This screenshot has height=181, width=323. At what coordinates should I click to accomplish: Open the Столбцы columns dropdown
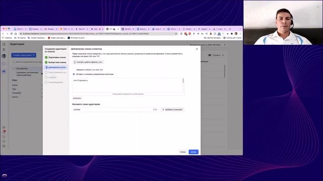click(216, 55)
